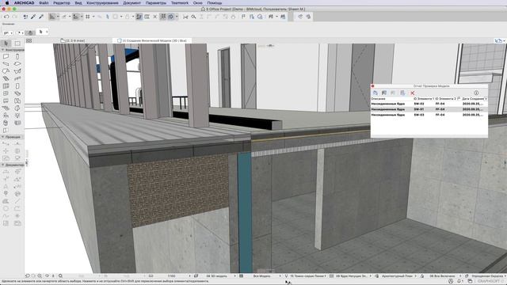This screenshot has height=285, width=507.
Task: Select the Window tool
Action: point(6,93)
